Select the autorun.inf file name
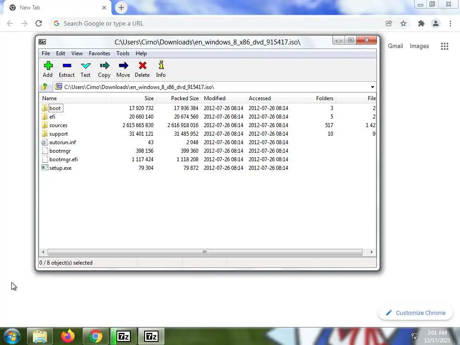 tap(62, 142)
